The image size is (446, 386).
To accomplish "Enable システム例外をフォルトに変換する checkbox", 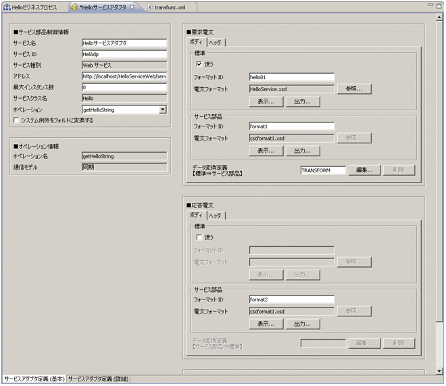I will [17, 120].
